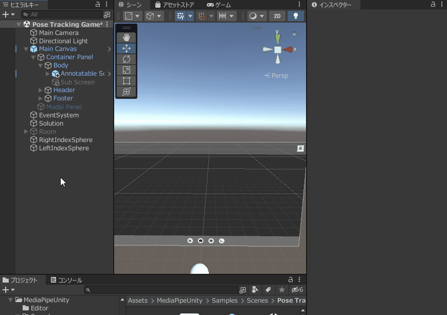Expand the Header item in the Hierarchy
Image resolution: width=447 pixels, height=315 pixels.
pos(40,90)
